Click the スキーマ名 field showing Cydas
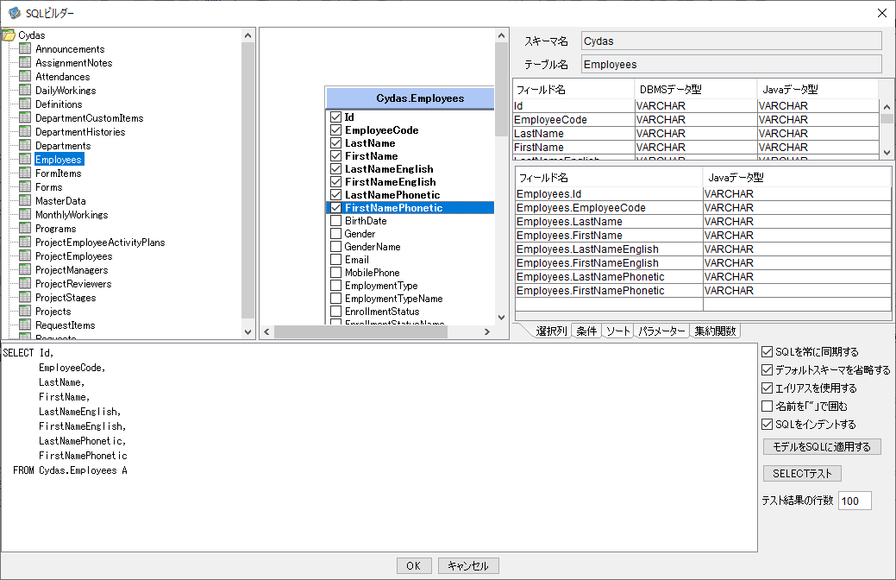The width and height of the screenshot is (896, 580). coord(731,41)
